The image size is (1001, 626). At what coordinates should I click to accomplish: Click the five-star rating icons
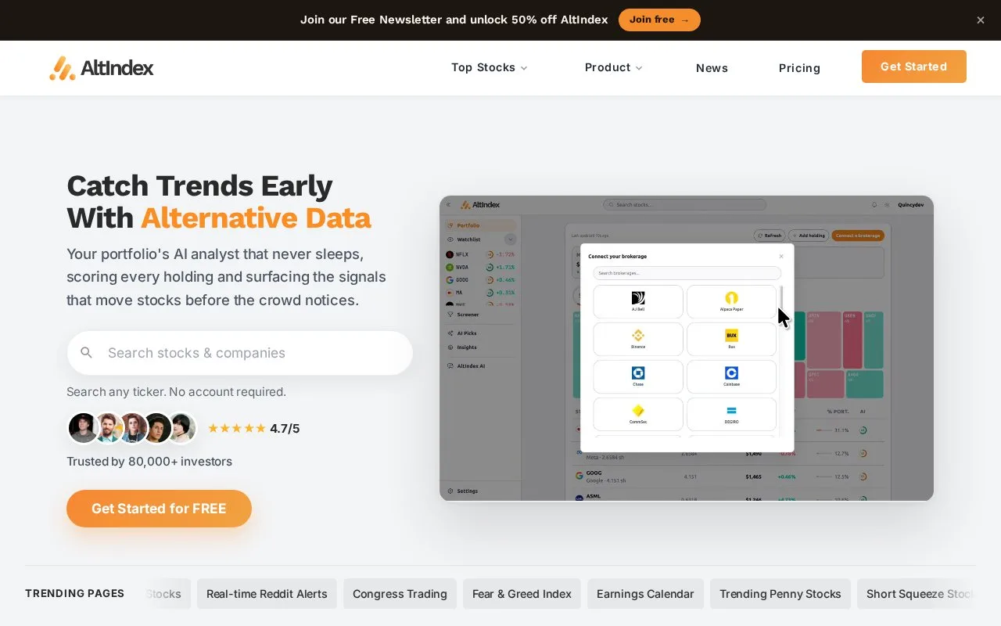(x=237, y=429)
